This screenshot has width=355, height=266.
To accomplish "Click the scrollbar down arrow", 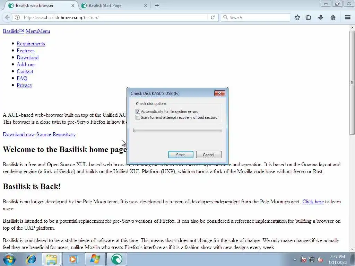I will [x=352, y=249].
